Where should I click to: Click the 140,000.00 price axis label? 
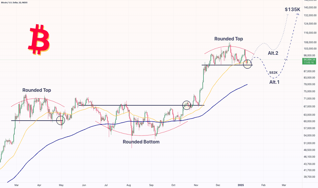310,8
